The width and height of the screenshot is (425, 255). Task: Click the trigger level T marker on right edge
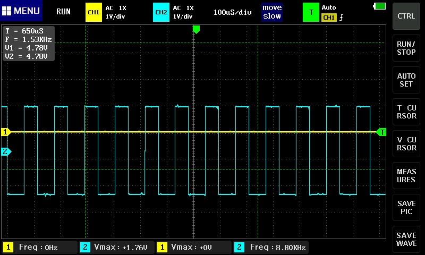point(381,132)
